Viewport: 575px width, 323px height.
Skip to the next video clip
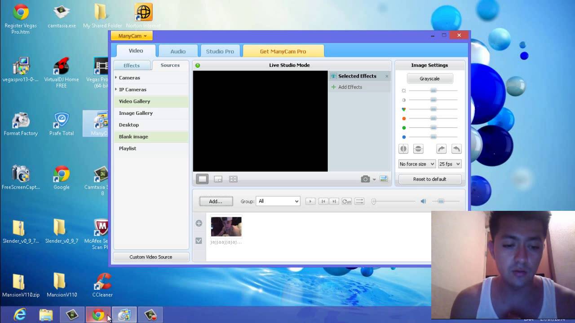click(x=334, y=201)
